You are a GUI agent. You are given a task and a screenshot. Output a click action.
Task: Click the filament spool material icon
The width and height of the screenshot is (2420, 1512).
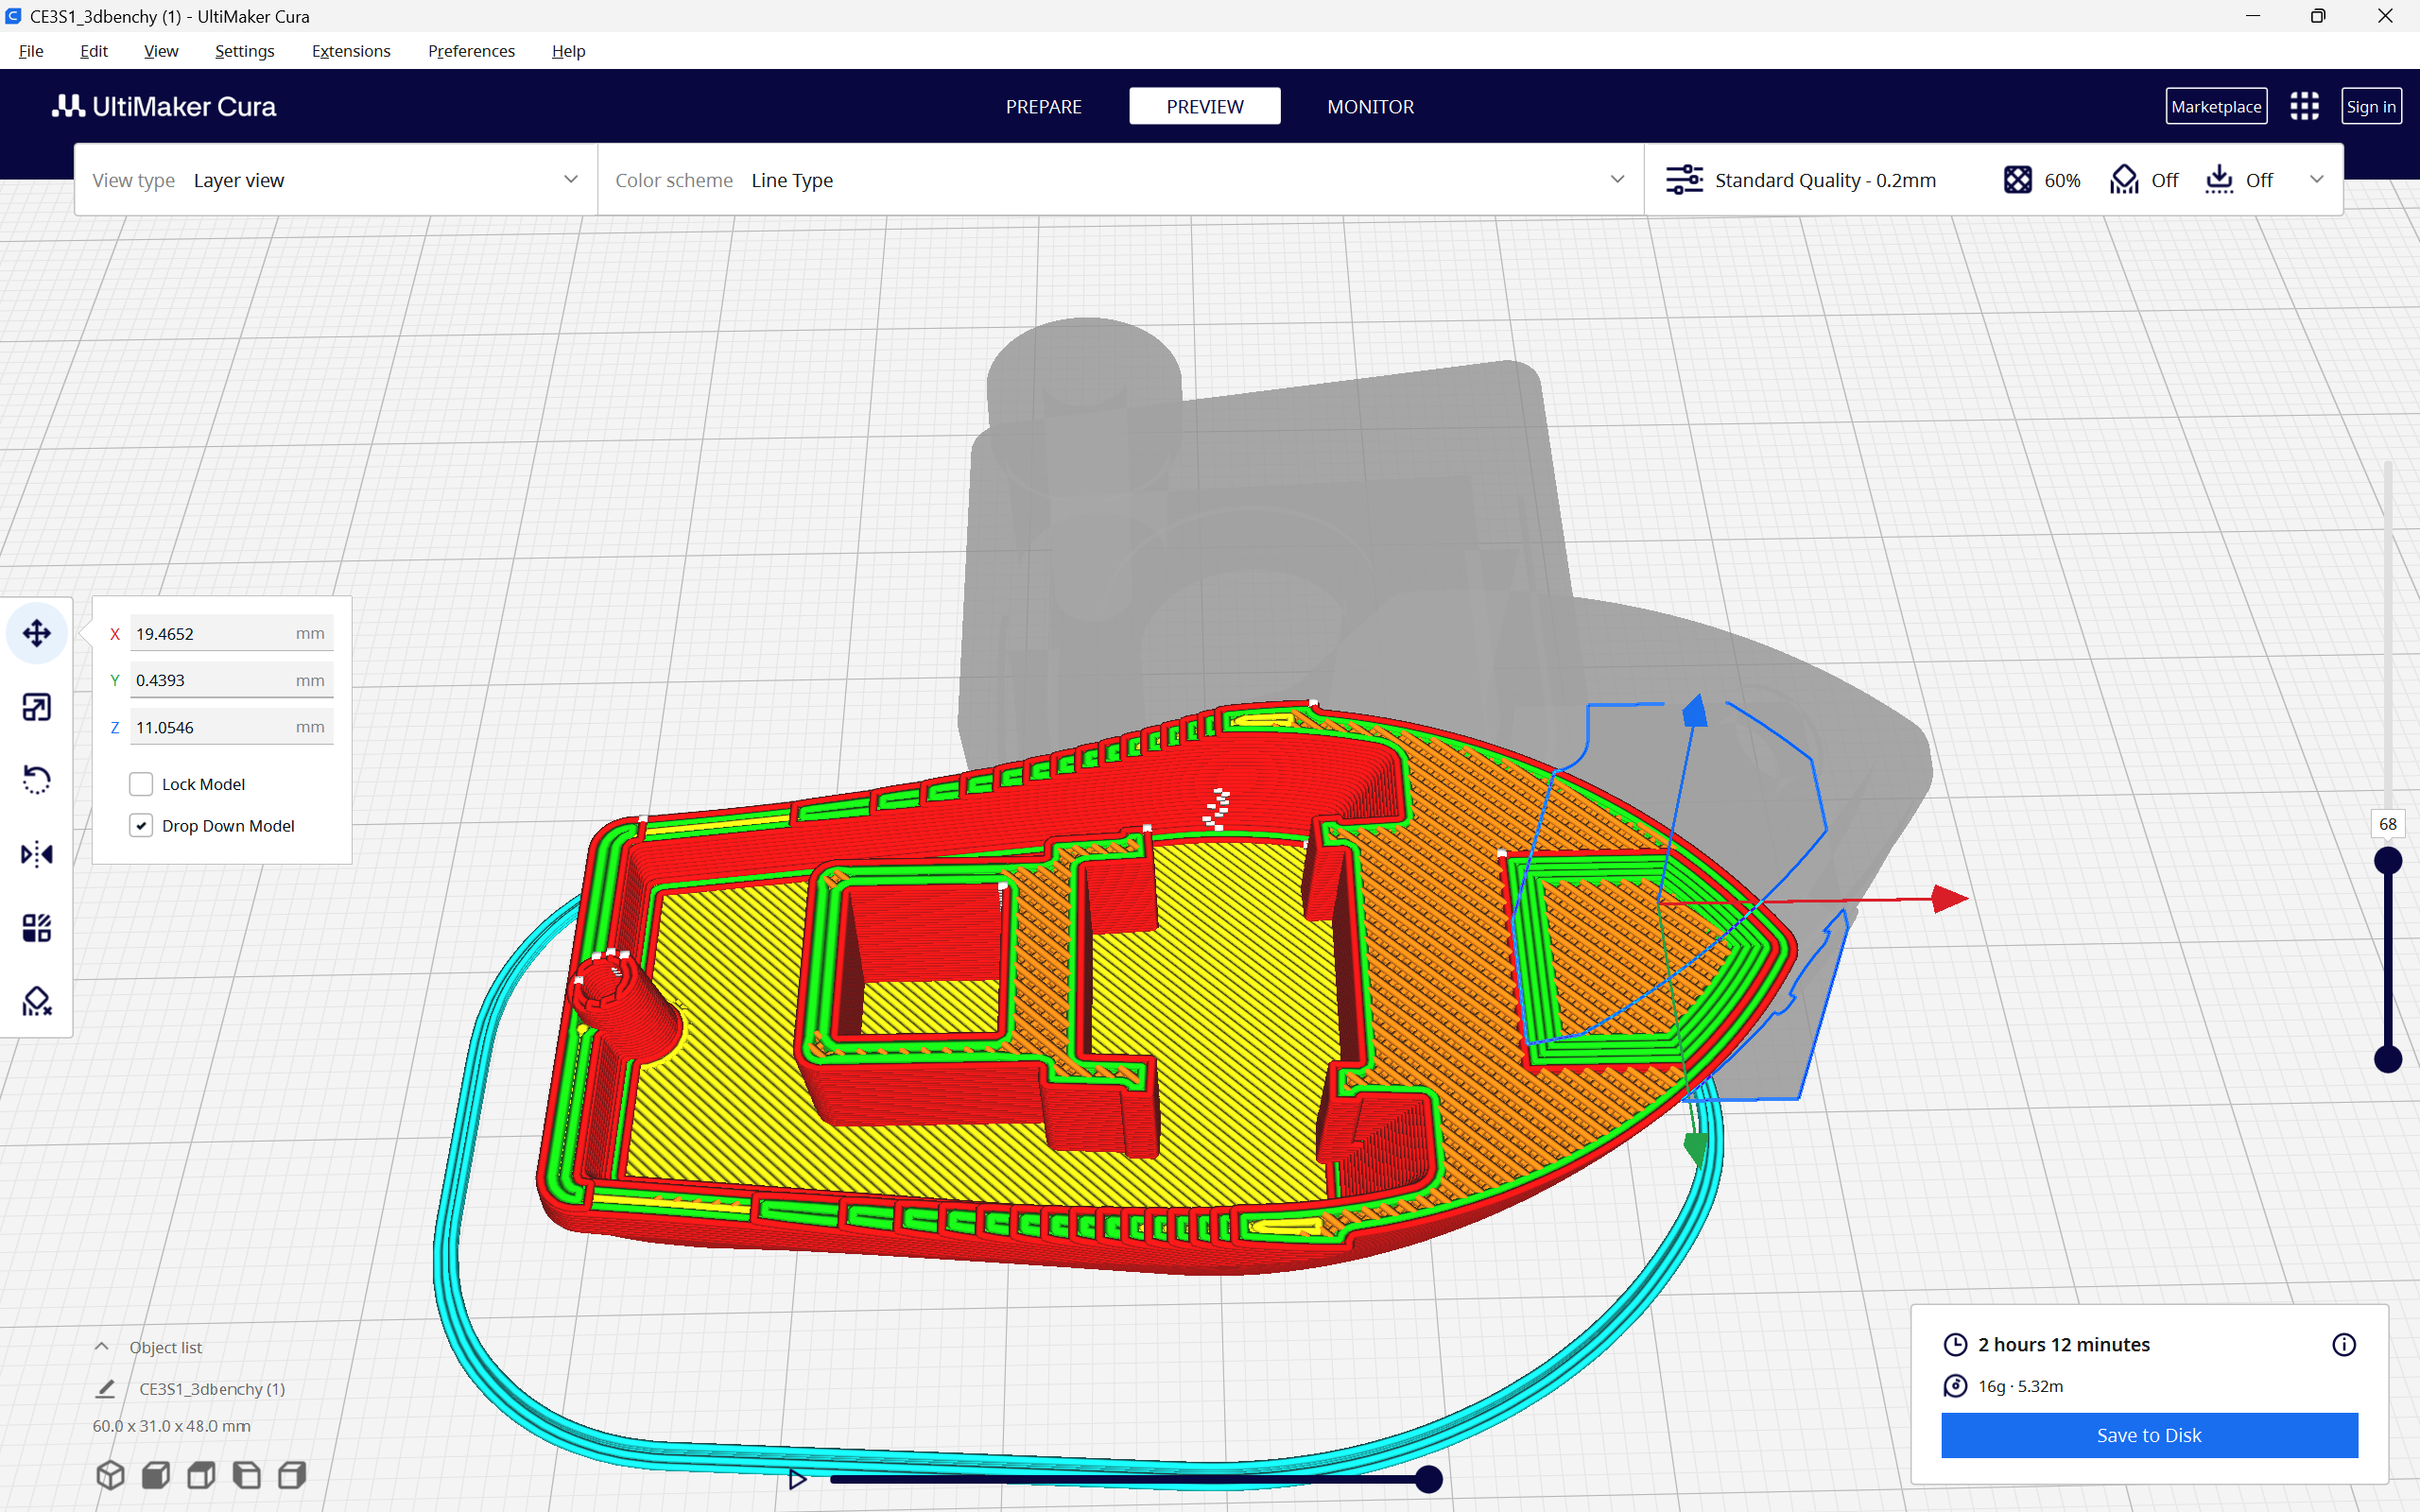click(x=1955, y=1386)
